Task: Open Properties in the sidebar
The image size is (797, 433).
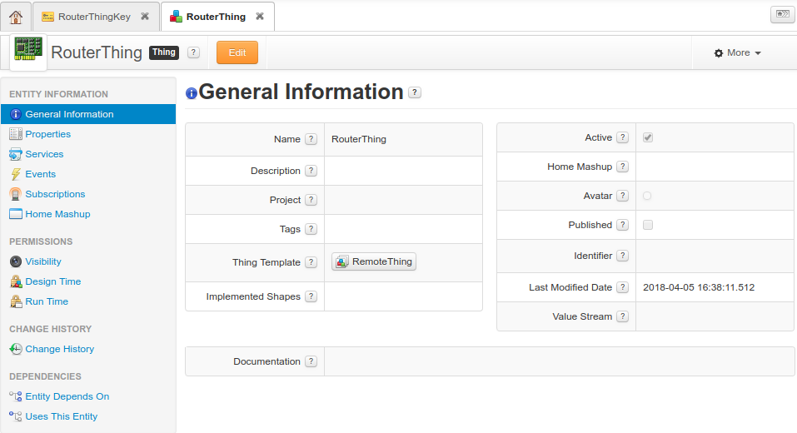Action: (x=47, y=134)
